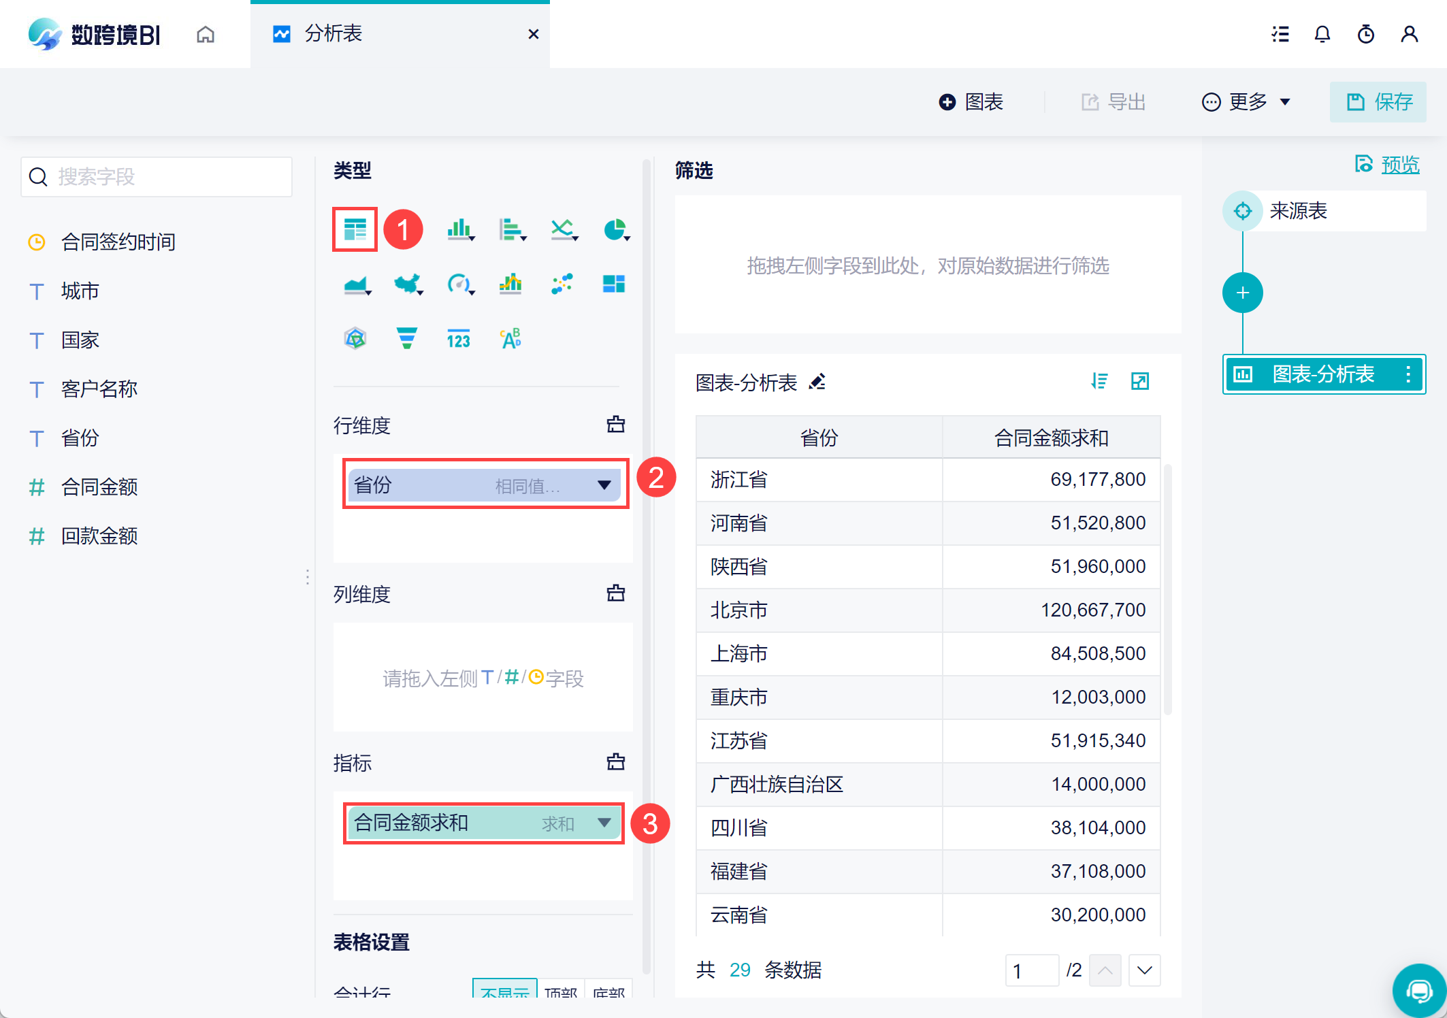
Task: Select the scatter plot chart type icon
Action: click(562, 284)
